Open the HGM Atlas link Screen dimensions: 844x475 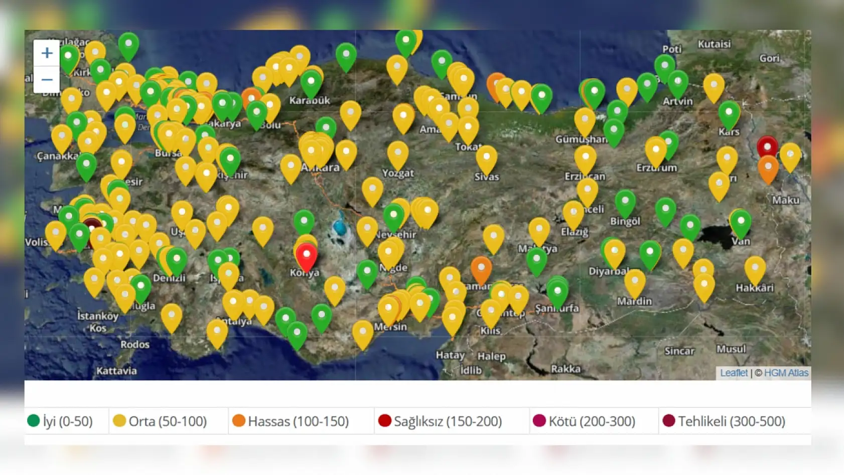pyautogui.click(x=786, y=373)
